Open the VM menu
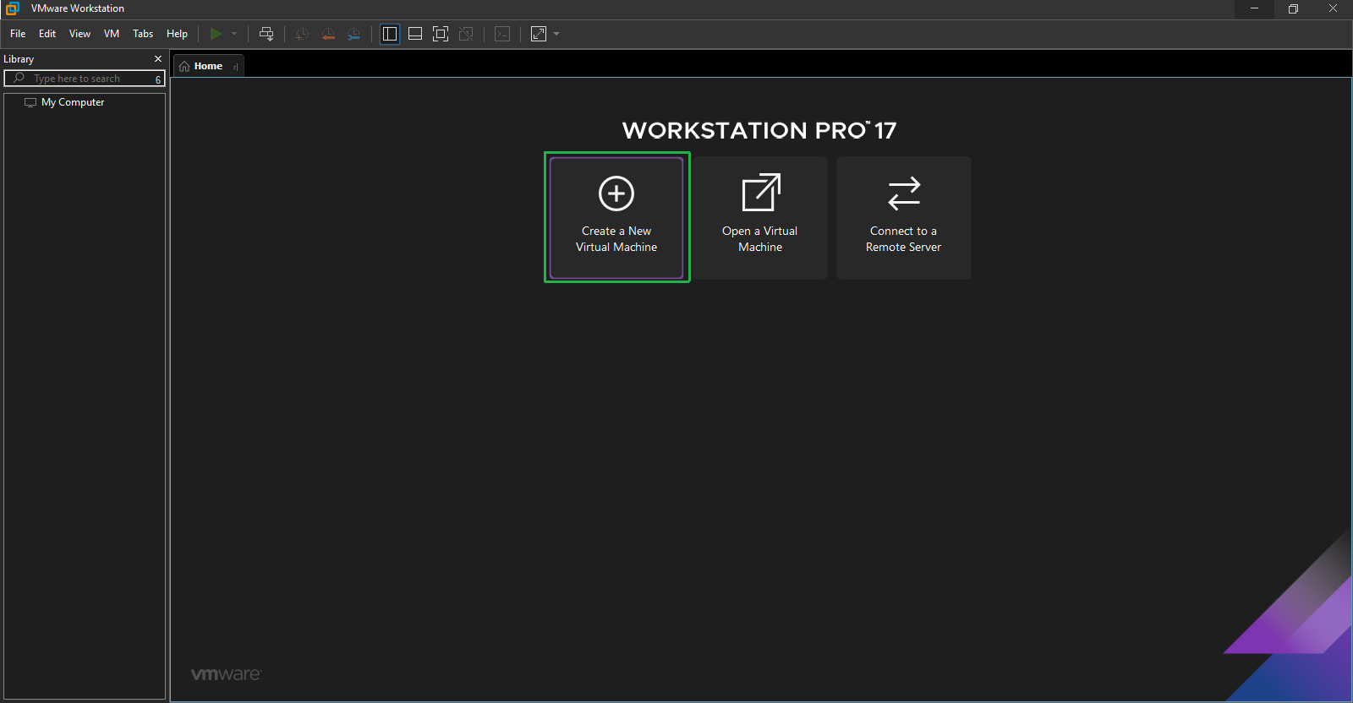 click(112, 34)
